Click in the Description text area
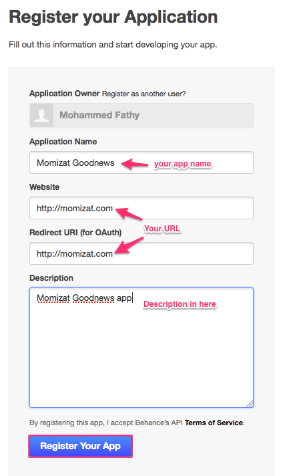Viewport: 283px width, 476px height. (x=141, y=348)
